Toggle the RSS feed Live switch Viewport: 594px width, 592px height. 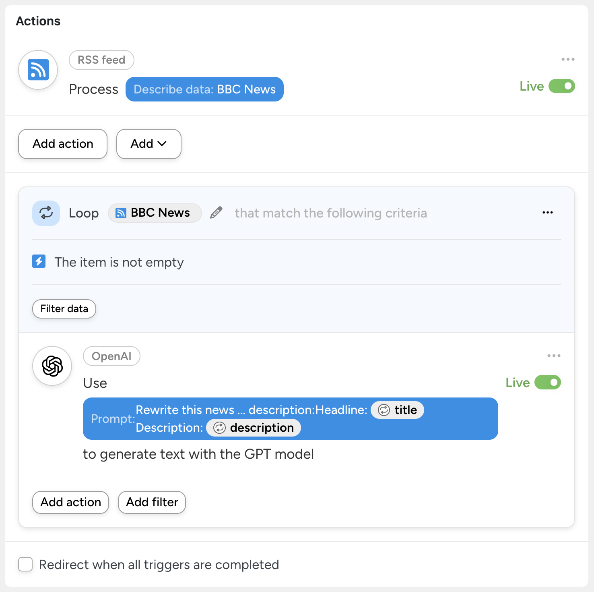[x=562, y=86]
